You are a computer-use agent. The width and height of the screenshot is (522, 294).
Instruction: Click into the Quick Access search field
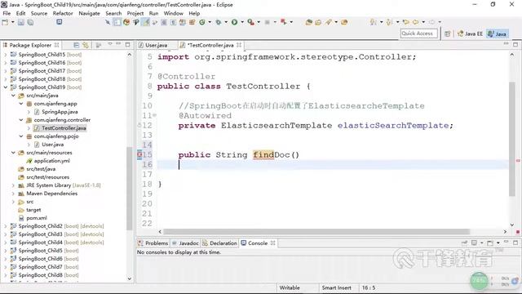pos(418,33)
